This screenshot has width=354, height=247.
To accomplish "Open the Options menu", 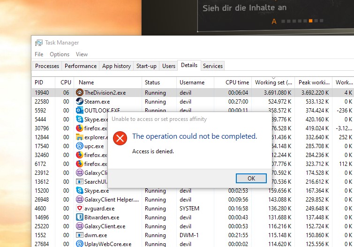I will (x=60, y=54).
